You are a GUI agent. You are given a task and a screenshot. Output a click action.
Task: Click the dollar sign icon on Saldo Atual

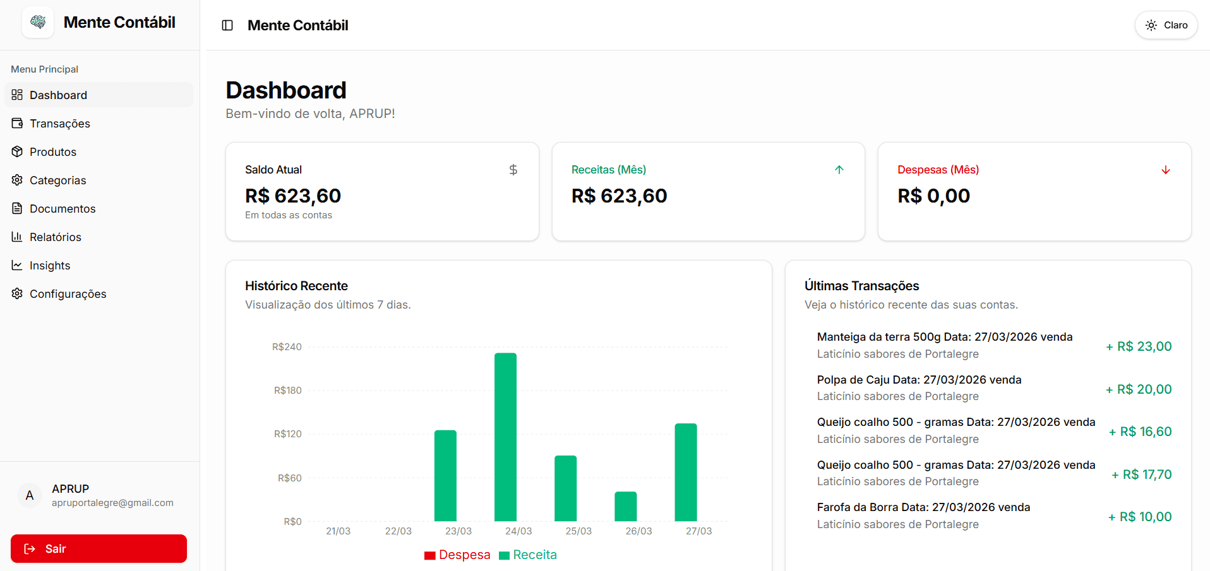513,170
